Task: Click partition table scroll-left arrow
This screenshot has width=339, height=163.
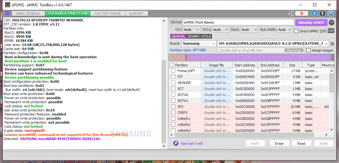Action: point(172,135)
